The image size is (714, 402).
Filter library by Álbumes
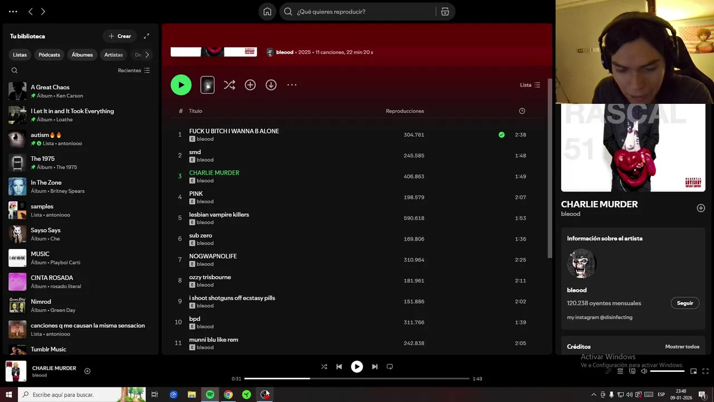(x=82, y=55)
